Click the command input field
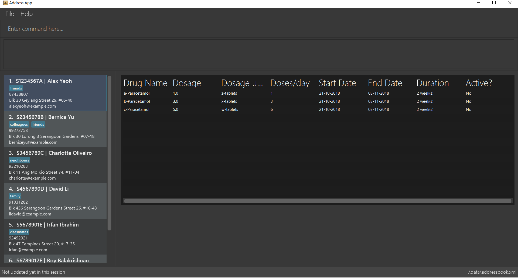 click(259, 29)
